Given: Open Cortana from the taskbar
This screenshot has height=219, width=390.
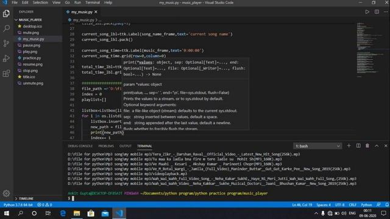Looking at the screenshot, I should coord(34,214).
